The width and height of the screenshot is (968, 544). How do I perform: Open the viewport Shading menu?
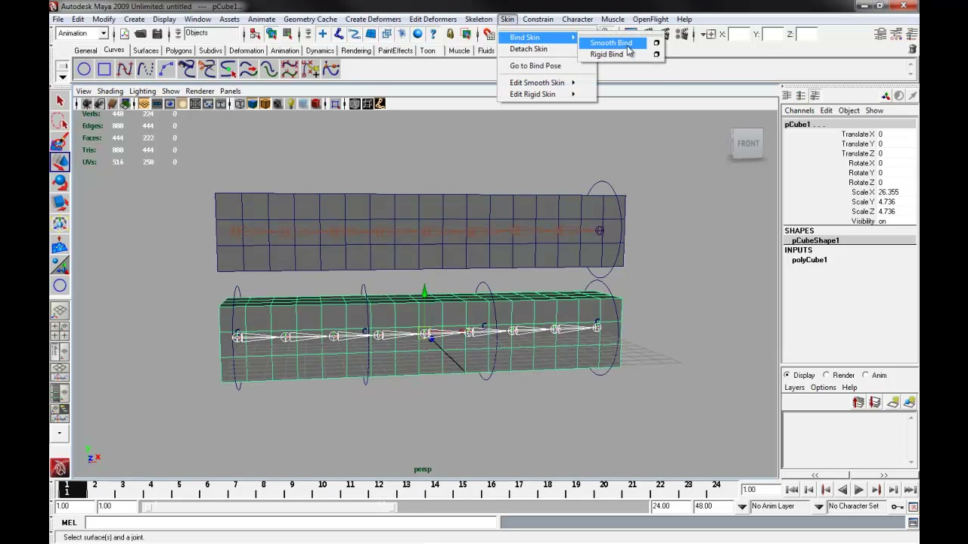point(110,91)
